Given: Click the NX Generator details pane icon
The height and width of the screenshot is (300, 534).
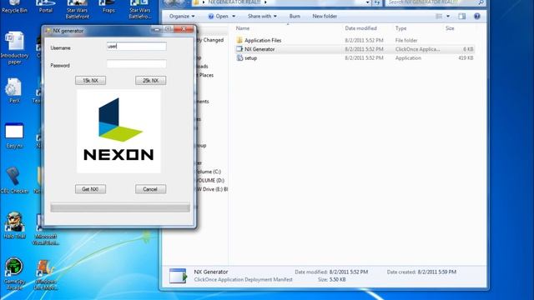Looking at the screenshot, I should pyautogui.click(x=178, y=276).
